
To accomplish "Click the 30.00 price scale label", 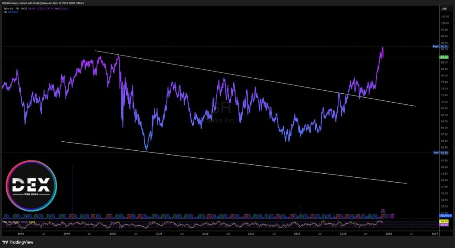I will pyautogui.click(x=444, y=207).
